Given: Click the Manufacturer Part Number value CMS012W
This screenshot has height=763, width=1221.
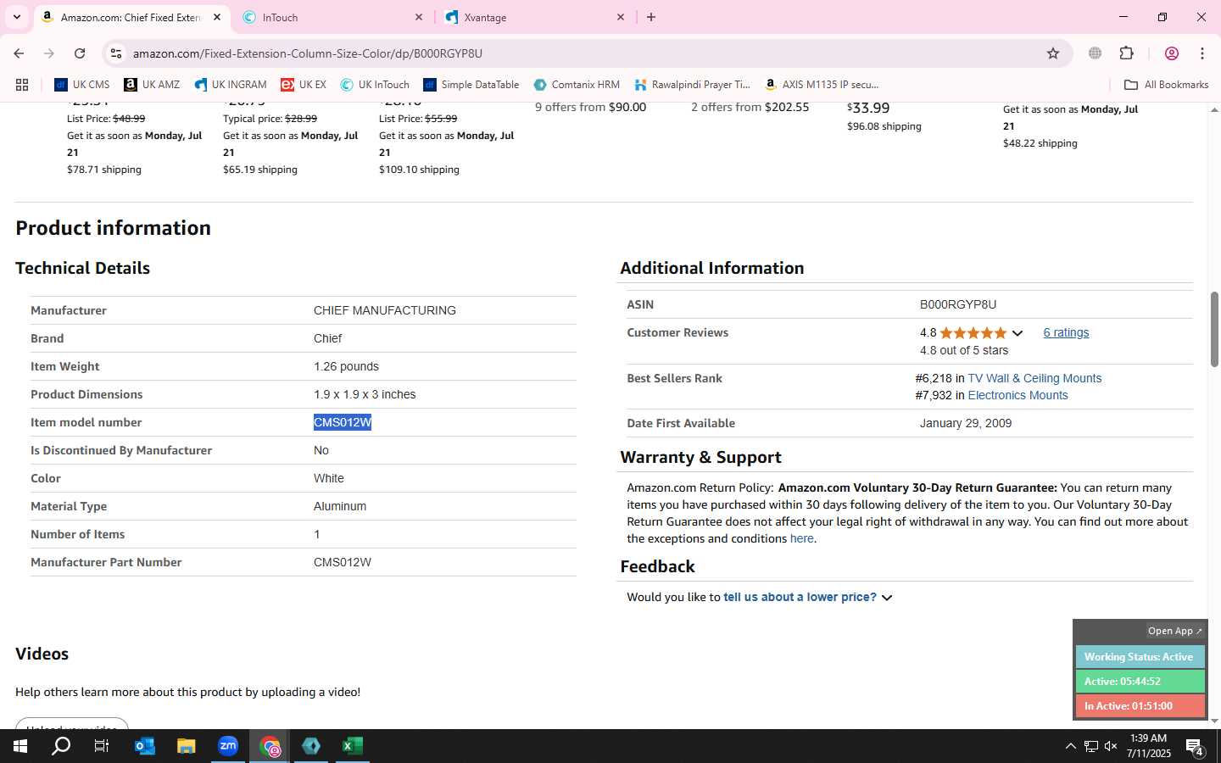Looking at the screenshot, I should (343, 562).
